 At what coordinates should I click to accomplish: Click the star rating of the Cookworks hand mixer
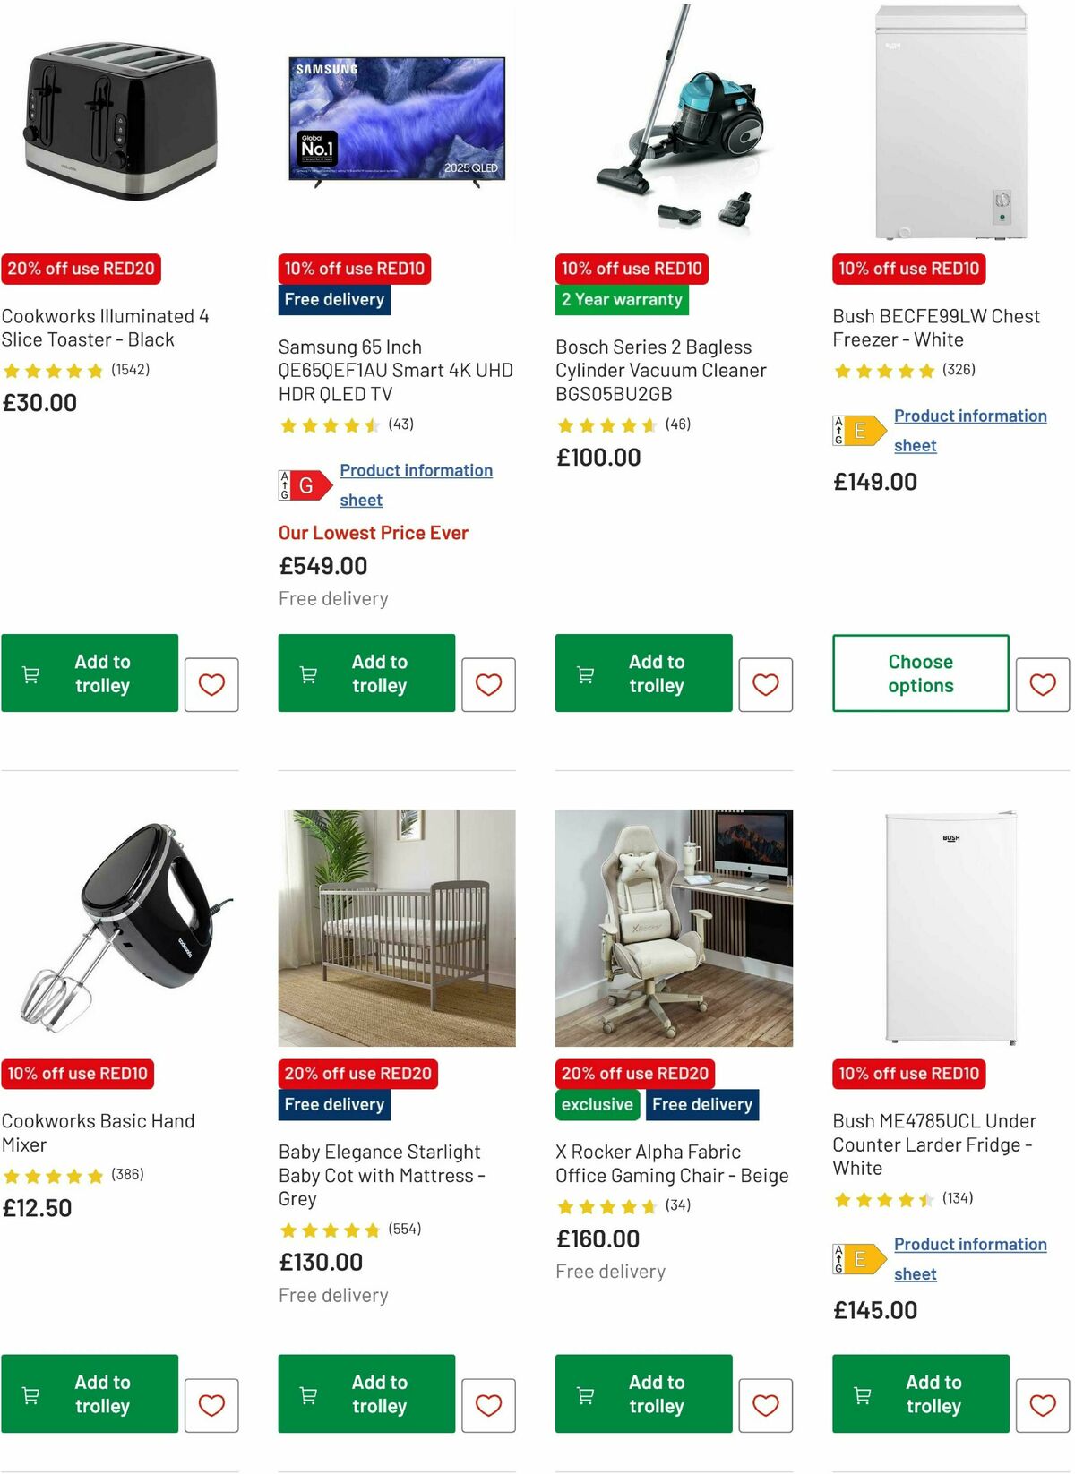pyautogui.click(x=54, y=1175)
